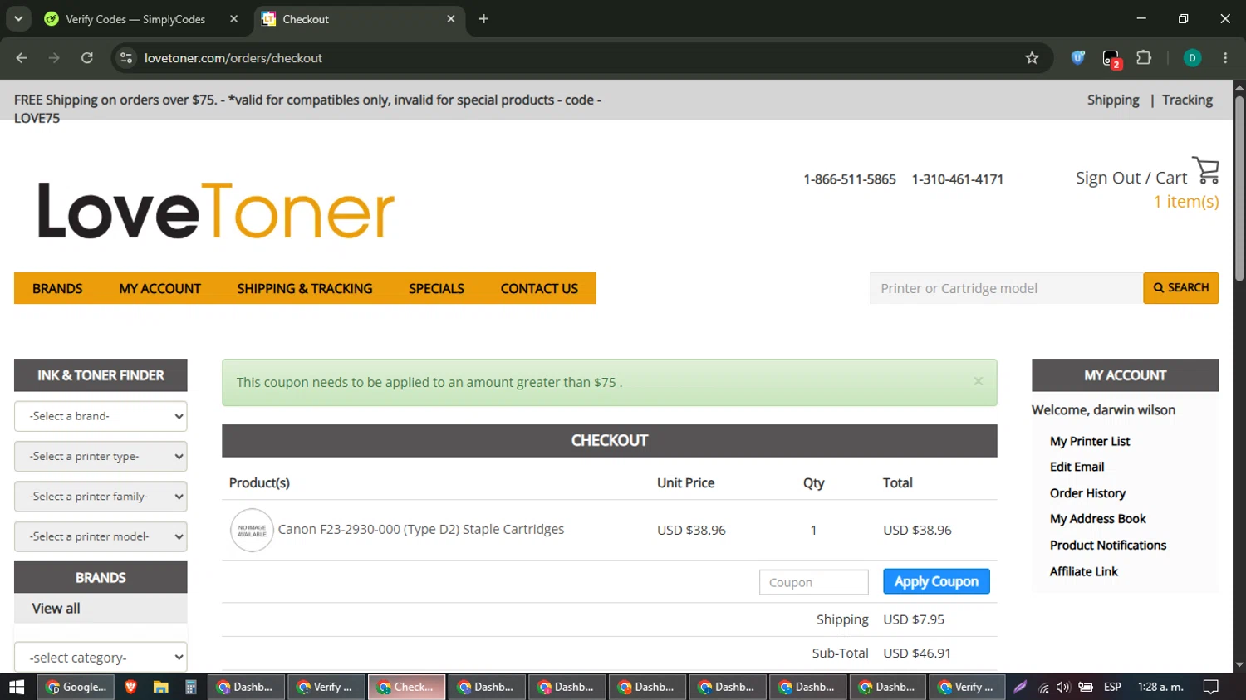Screen dimensions: 1246x700
Task: Open My Address Book
Action: [x=1097, y=519]
